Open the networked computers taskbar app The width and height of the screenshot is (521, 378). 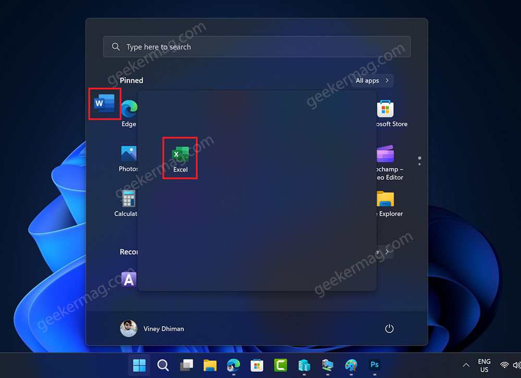pyautogui.click(x=328, y=365)
